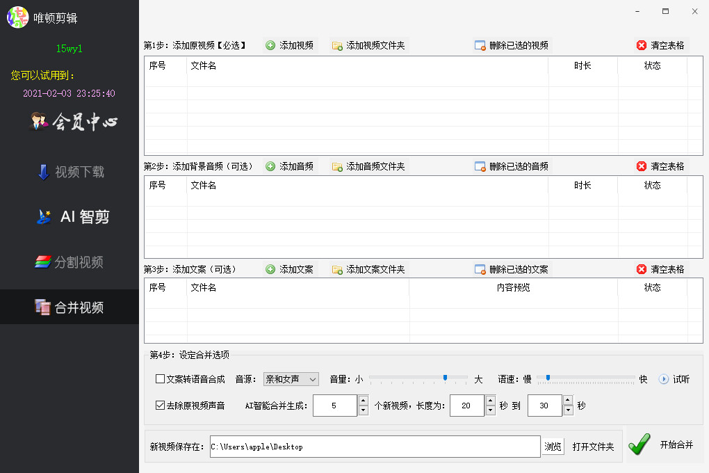Image resolution: width=709 pixels, height=473 pixels.
Task: Add a video with 添加视频
Action: (291, 45)
